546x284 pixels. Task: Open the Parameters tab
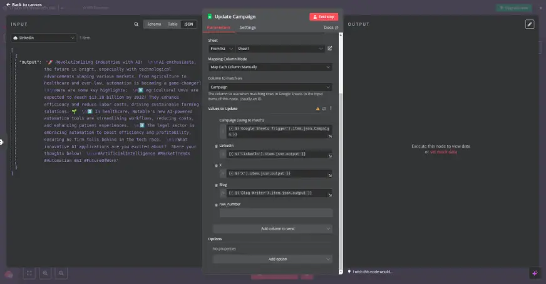coord(219,28)
